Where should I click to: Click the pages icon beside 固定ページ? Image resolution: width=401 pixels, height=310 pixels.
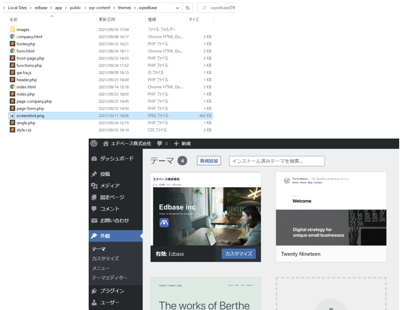[x=94, y=197]
